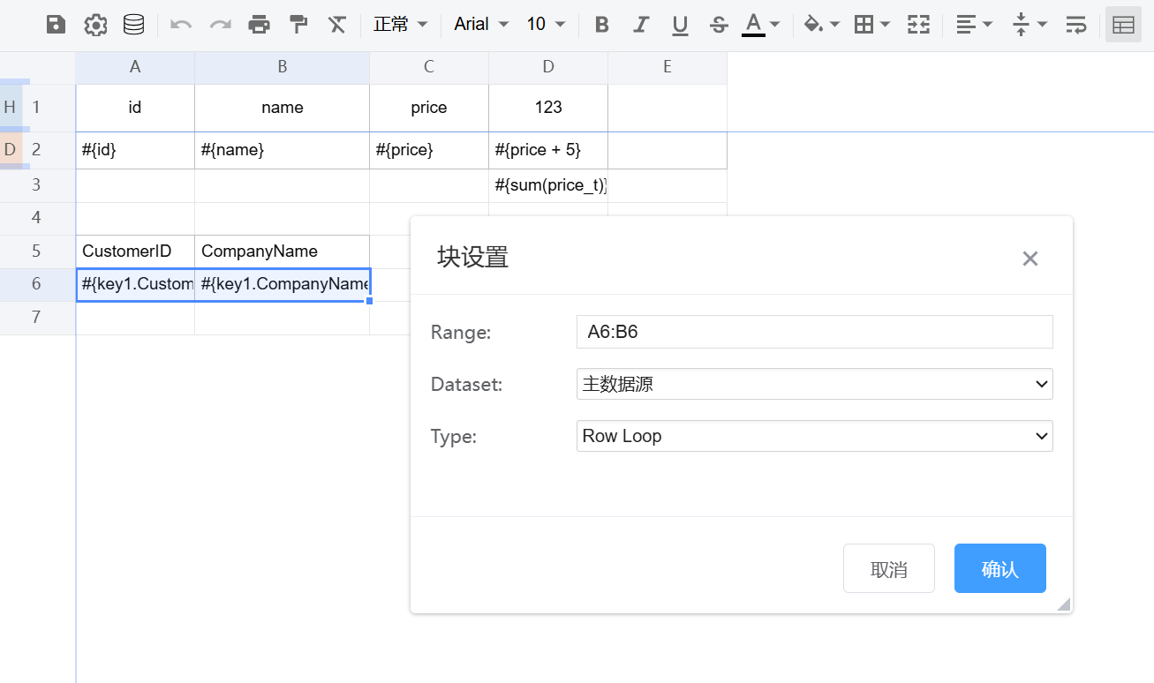Toggle text wrap option
Image resolution: width=1154 pixels, height=683 pixels.
(x=1075, y=25)
